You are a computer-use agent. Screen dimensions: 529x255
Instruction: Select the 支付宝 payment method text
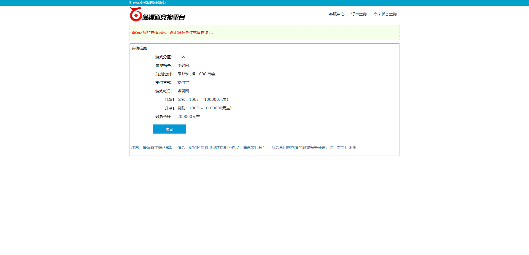[x=183, y=82]
